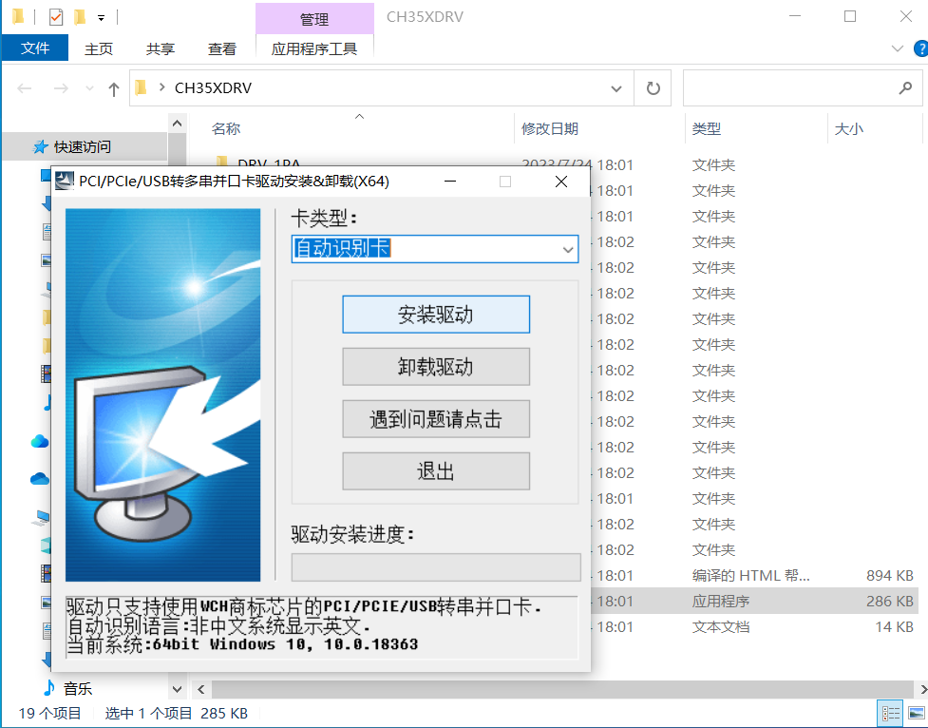The height and width of the screenshot is (728, 928).
Task: Select 音乐 in the navigation pane
Action: 78,688
